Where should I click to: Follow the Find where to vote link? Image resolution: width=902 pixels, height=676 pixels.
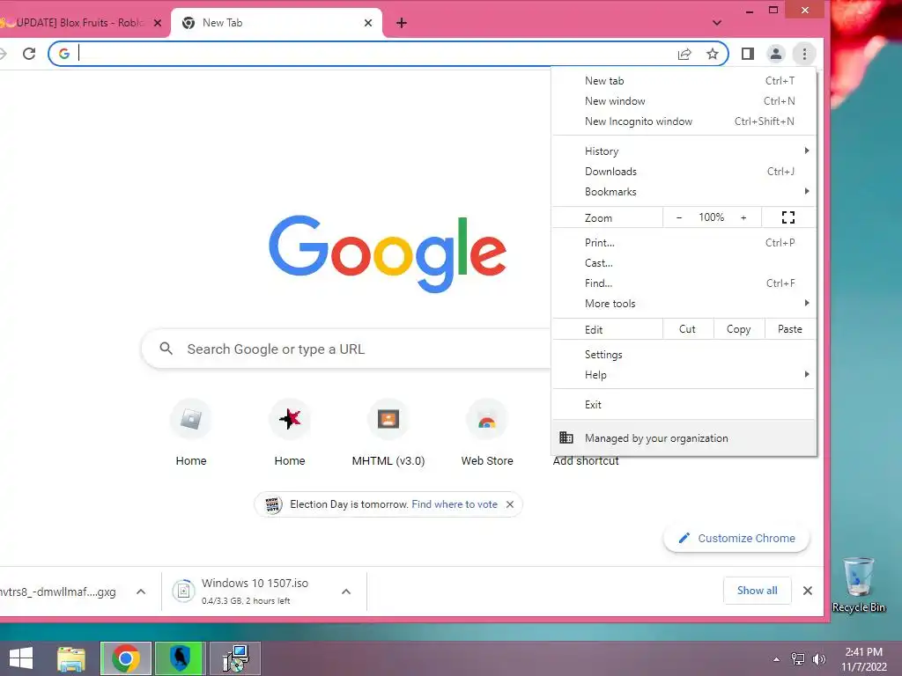(455, 504)
